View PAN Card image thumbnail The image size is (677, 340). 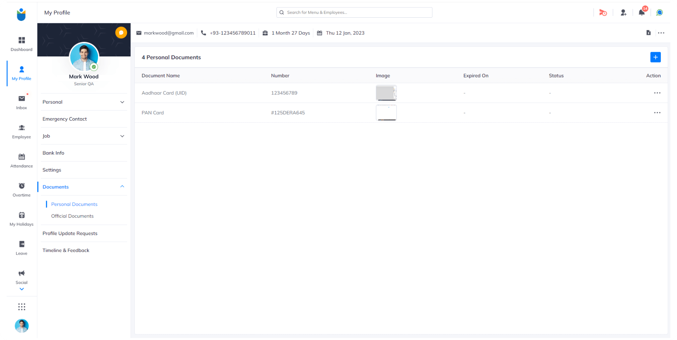click(x=386, y=113)
